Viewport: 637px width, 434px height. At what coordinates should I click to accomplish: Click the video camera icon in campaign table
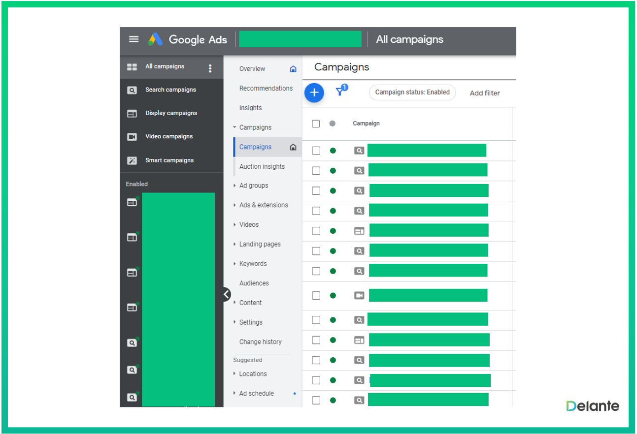tap(359, 295)
